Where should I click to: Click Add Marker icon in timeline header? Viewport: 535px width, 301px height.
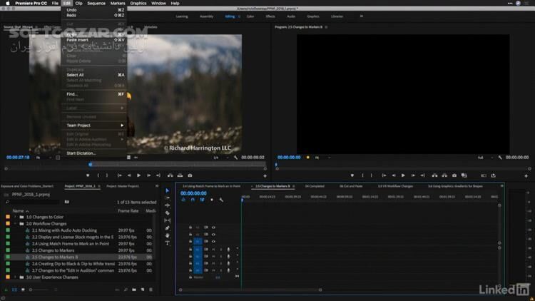coord(212,200)
